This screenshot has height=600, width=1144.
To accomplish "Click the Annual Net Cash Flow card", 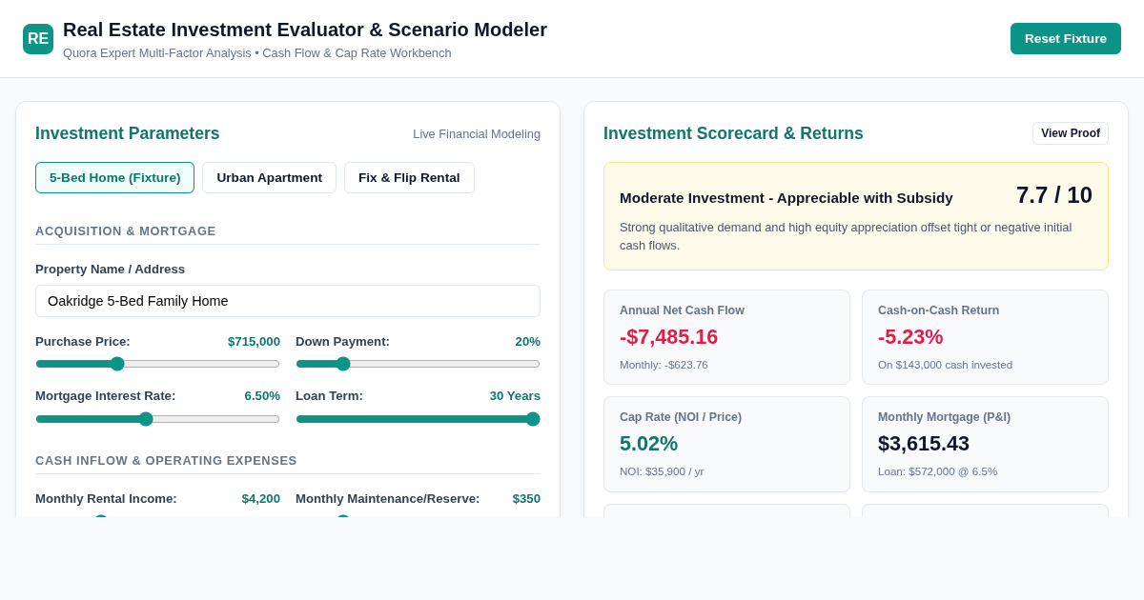I will tap(726, 337).
